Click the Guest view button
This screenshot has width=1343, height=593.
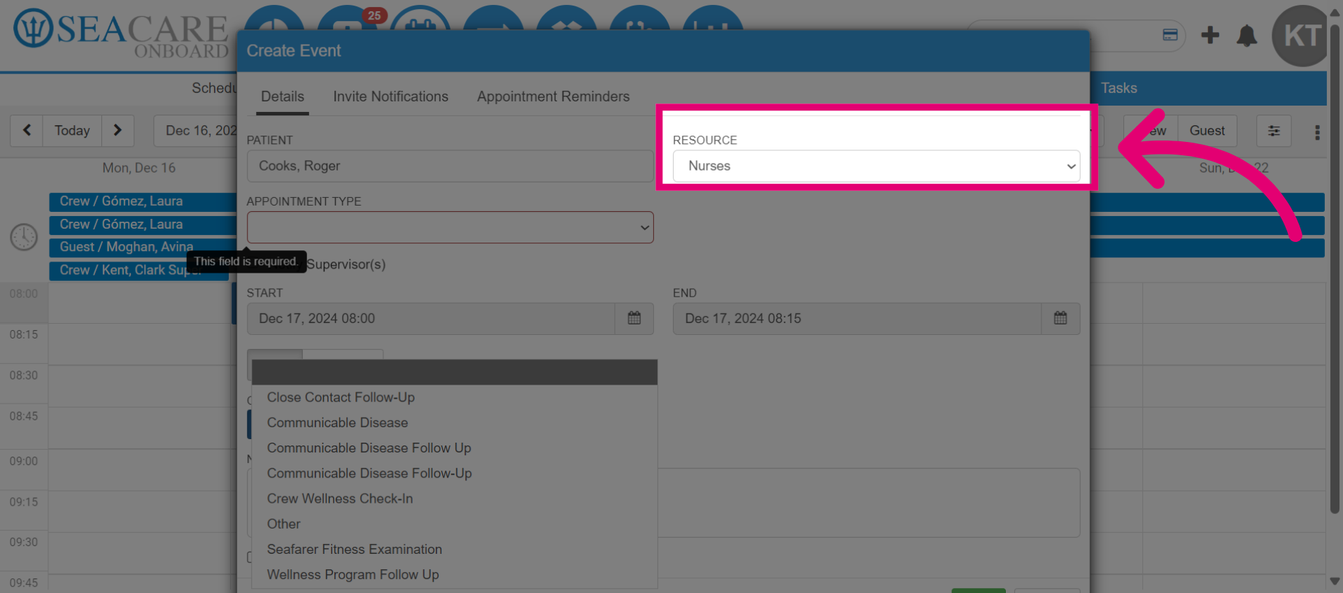pyautogui.click(x=1207, y=131)
